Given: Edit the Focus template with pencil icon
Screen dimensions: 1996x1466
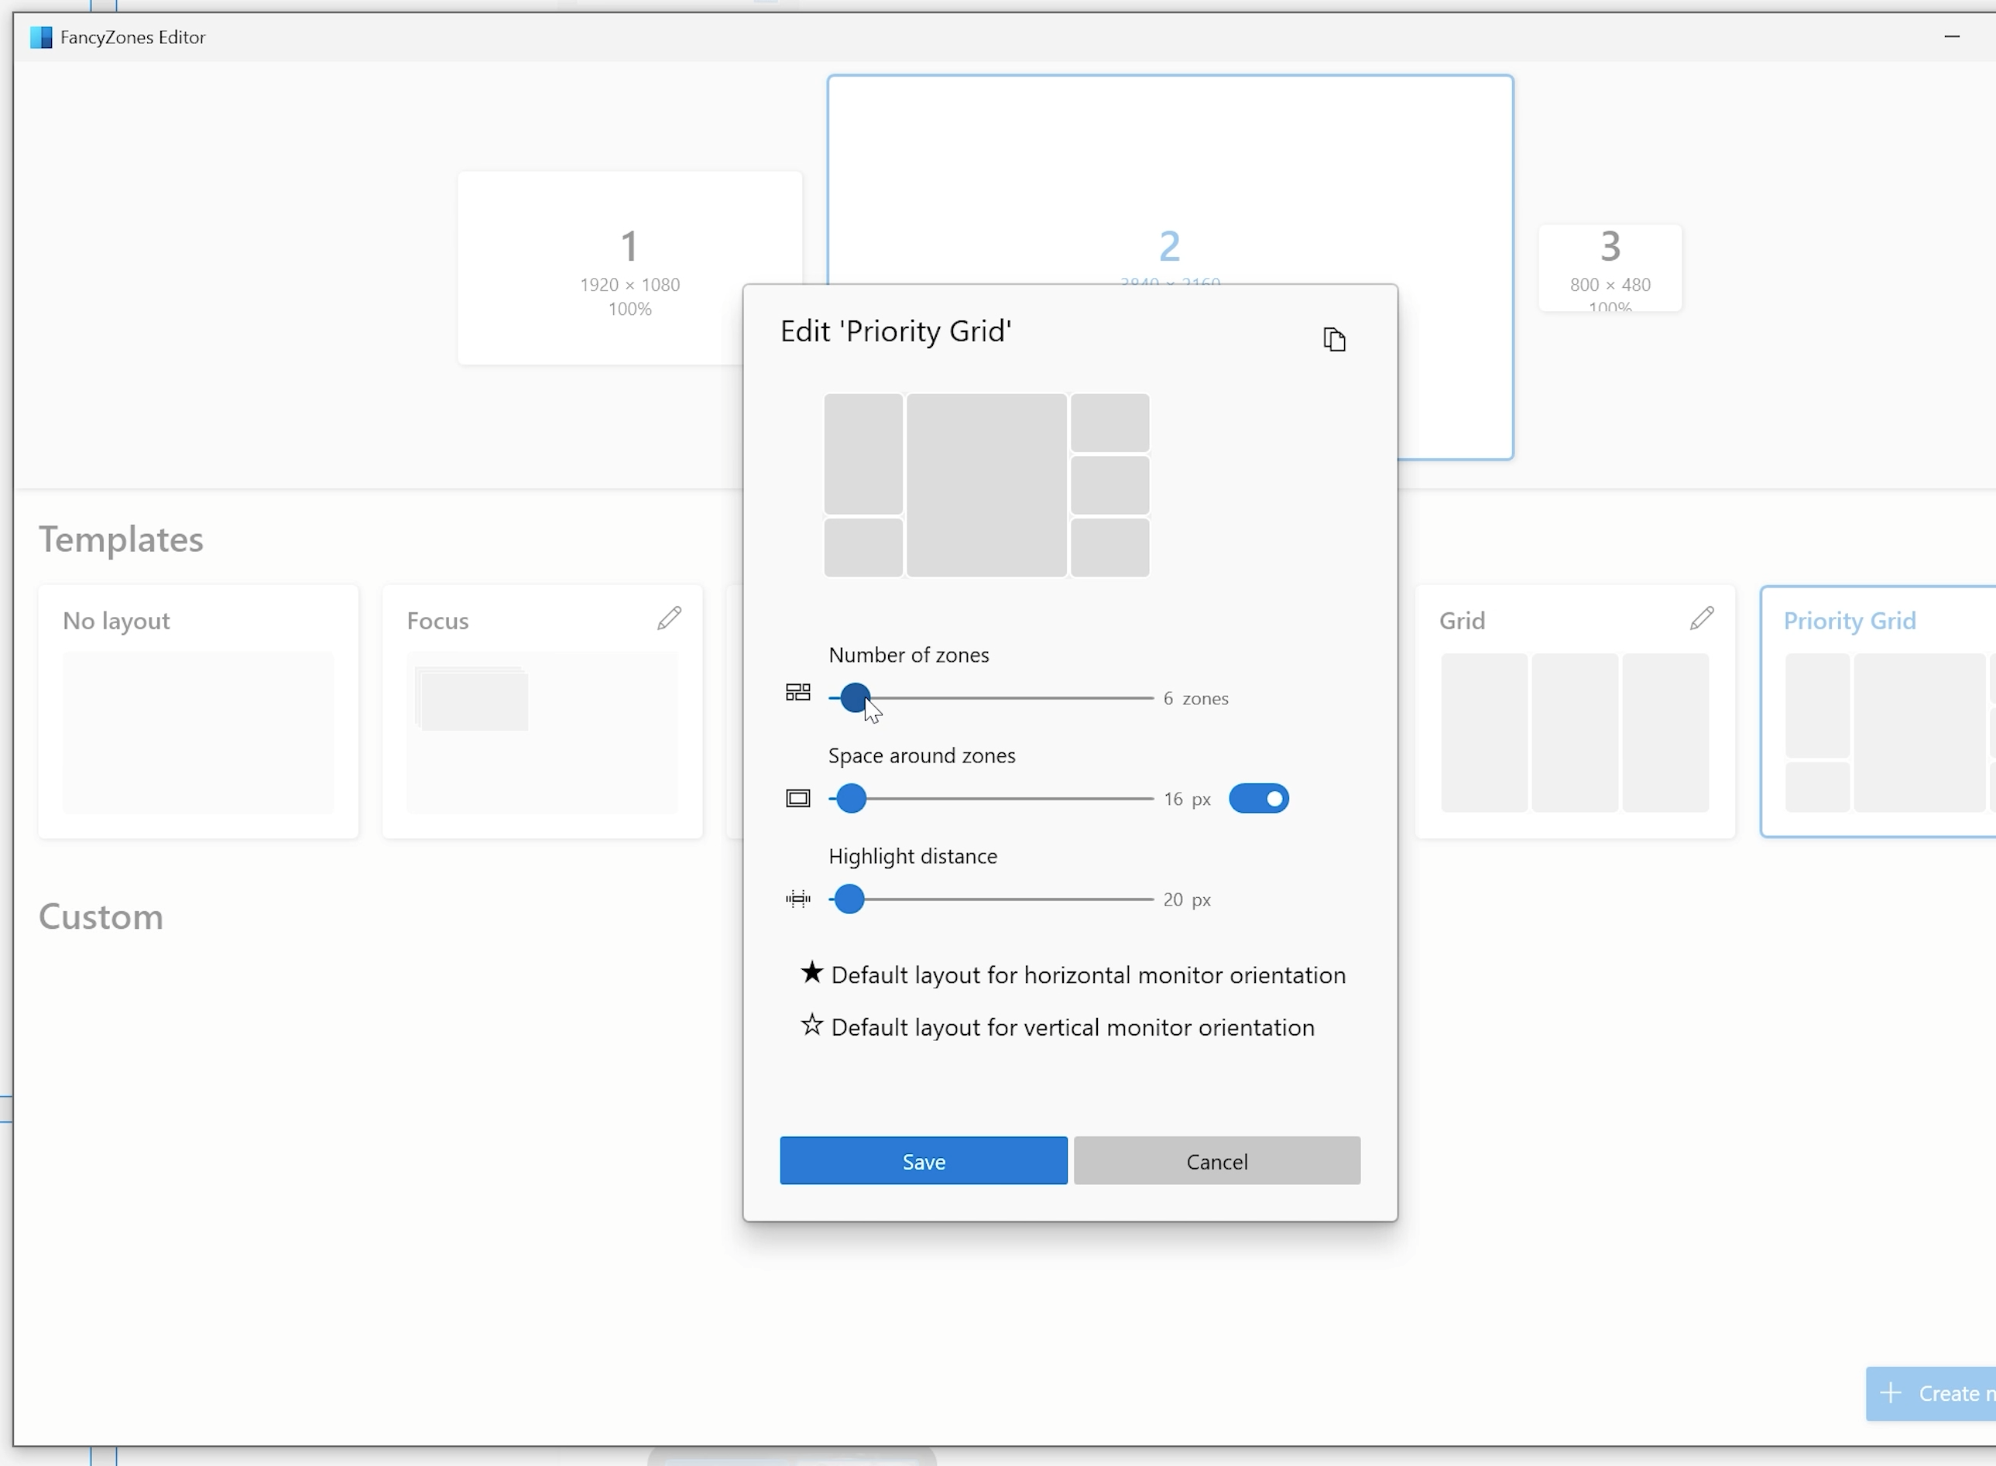Looking at the screenshot, I should pos(669,618).
